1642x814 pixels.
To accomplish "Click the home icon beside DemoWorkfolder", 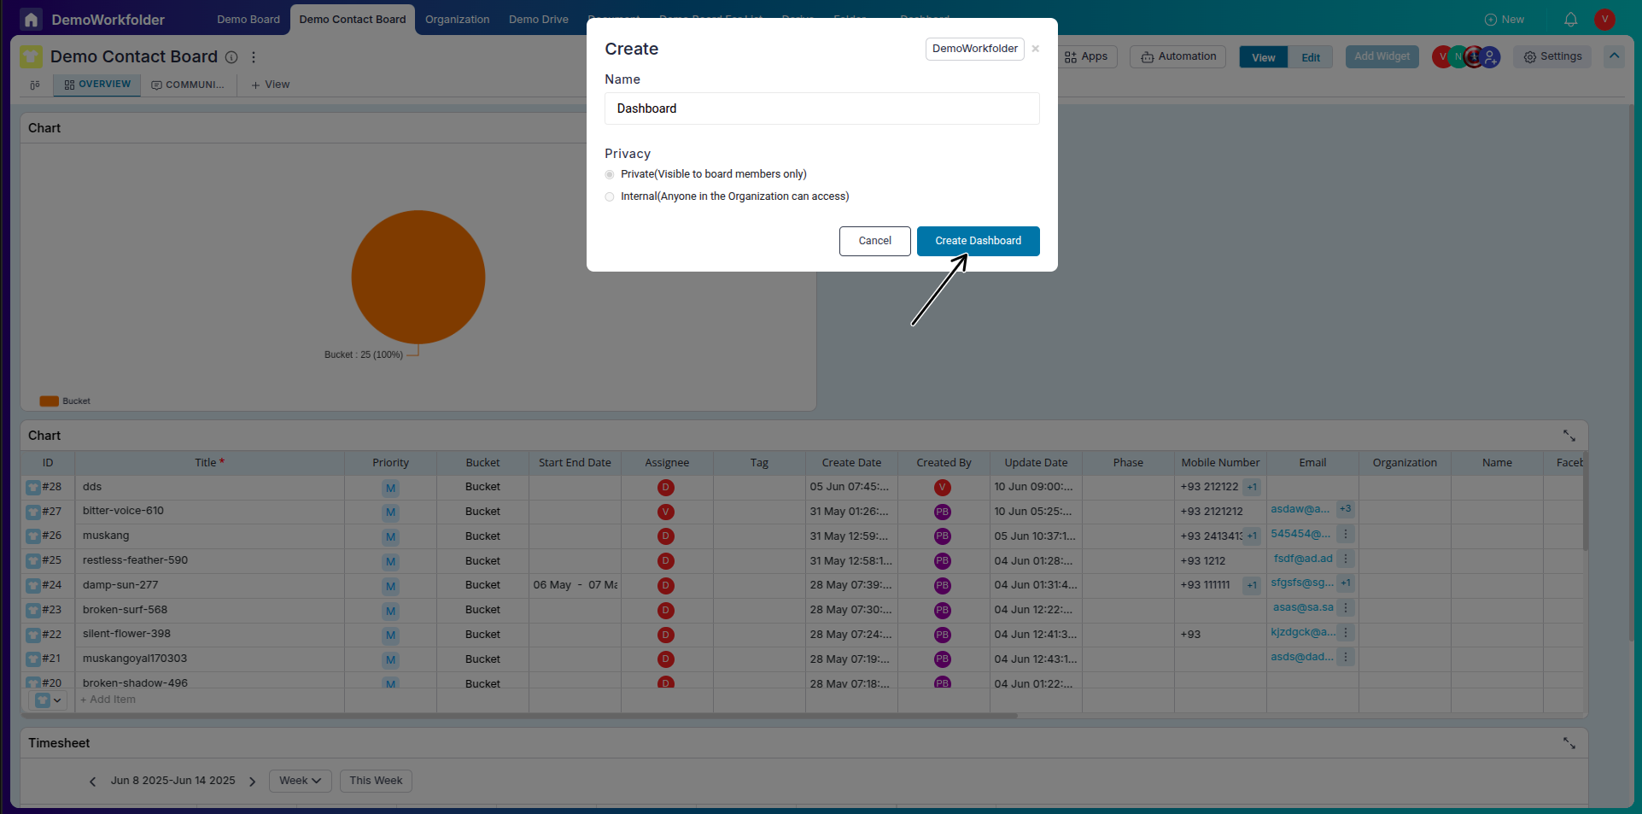I will pos(31,20).
